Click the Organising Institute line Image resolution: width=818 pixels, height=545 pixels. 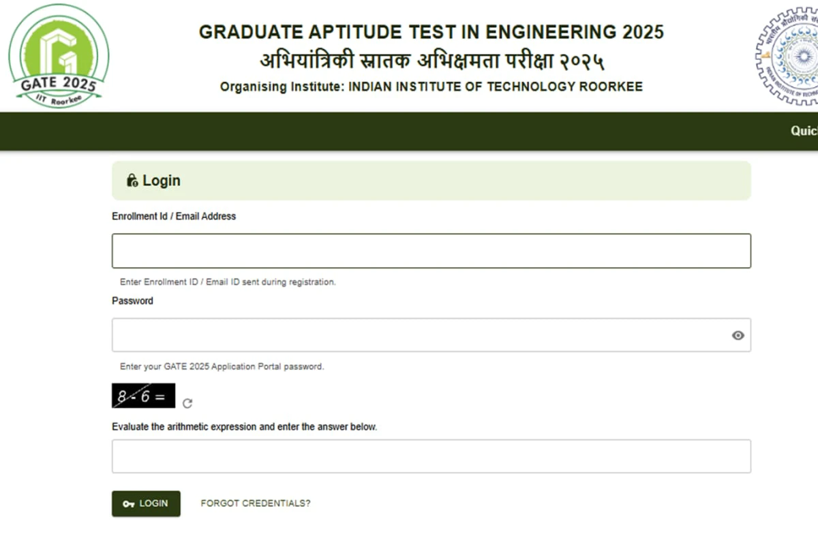[431, 87]
